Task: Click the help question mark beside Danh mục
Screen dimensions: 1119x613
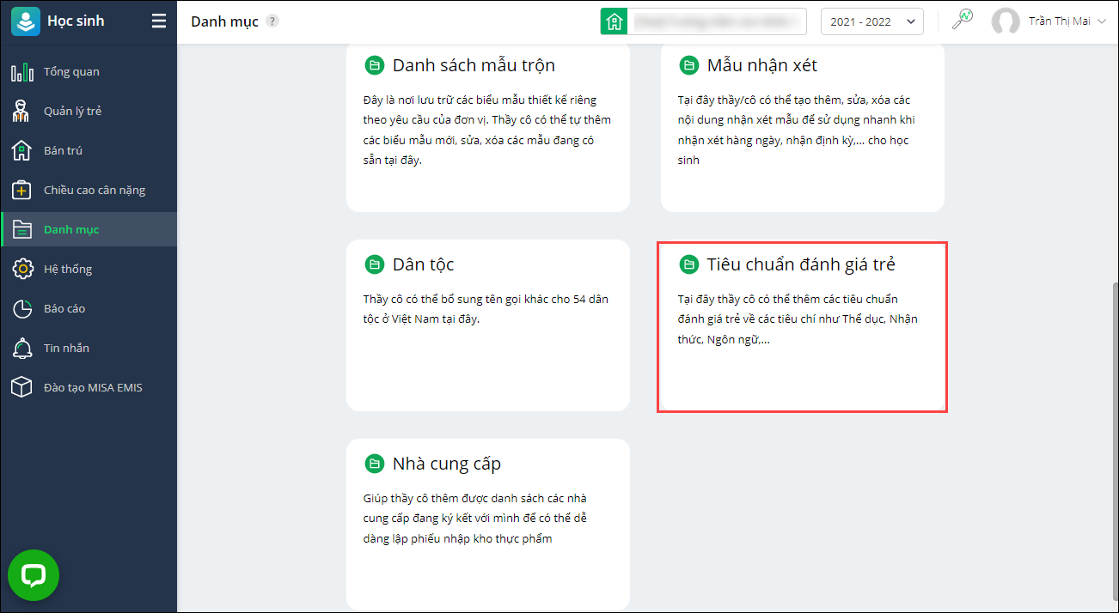Action: click(272, 21)
